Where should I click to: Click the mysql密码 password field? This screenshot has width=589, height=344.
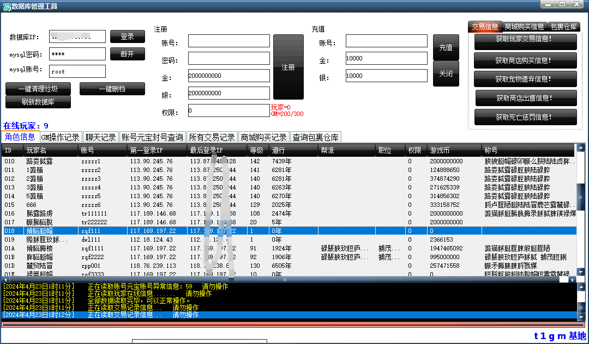pos(77,54)
